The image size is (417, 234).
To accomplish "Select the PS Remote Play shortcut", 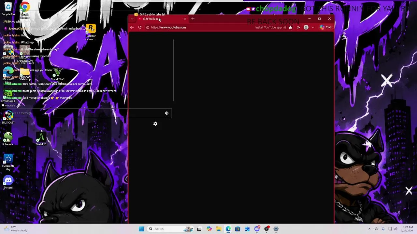I will [8, 162].
